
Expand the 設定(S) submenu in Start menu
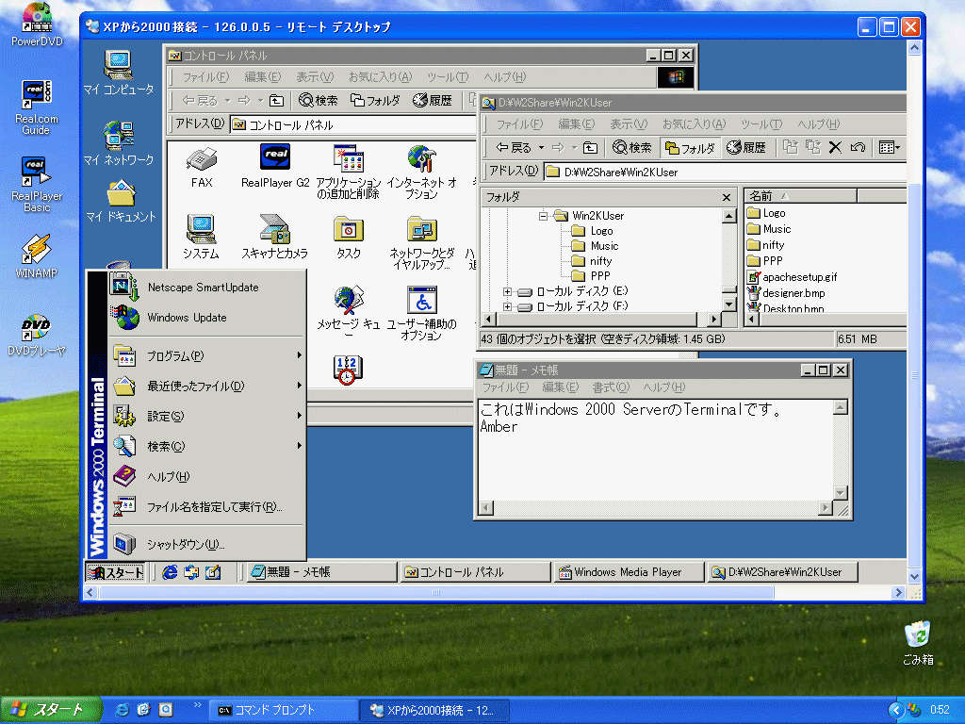pyautogui.click(x=206, y=416)
